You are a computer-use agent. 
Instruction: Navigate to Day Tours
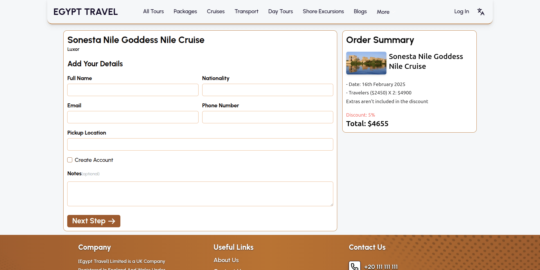point(280,12)
